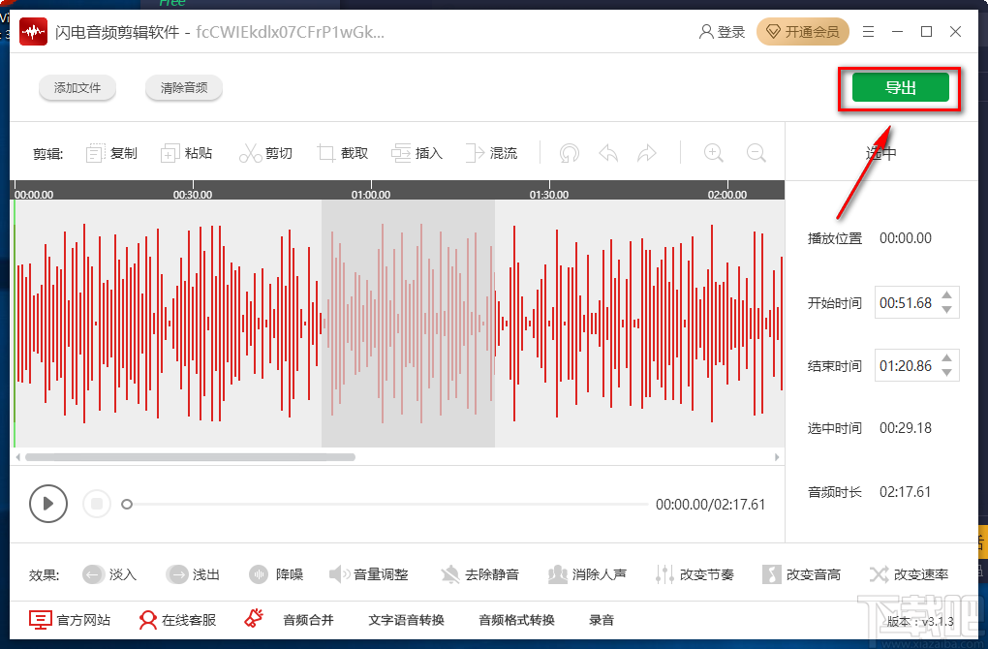Image resolution: width=988 pixels, height=649 pixels.
Task: Start playback with the play button
Action: pos(47,504)
